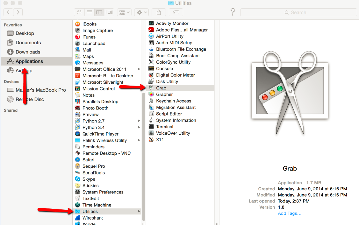The width and height of the screenshot is (359, 225).
Task: Click the Mission Control icon
Action: [x=78, y=88]
